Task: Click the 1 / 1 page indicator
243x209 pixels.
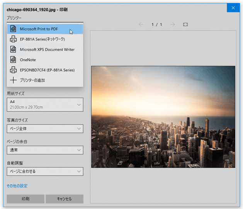Action: point(157,25)
